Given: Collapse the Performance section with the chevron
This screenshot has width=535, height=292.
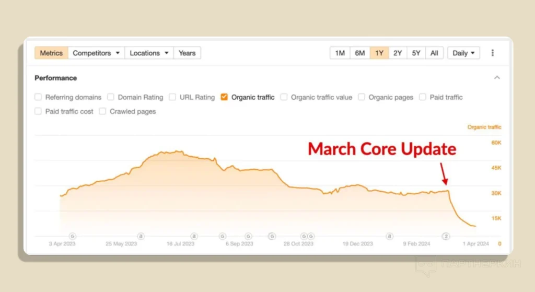Looking at the screenshot, I should coord(497,78).
